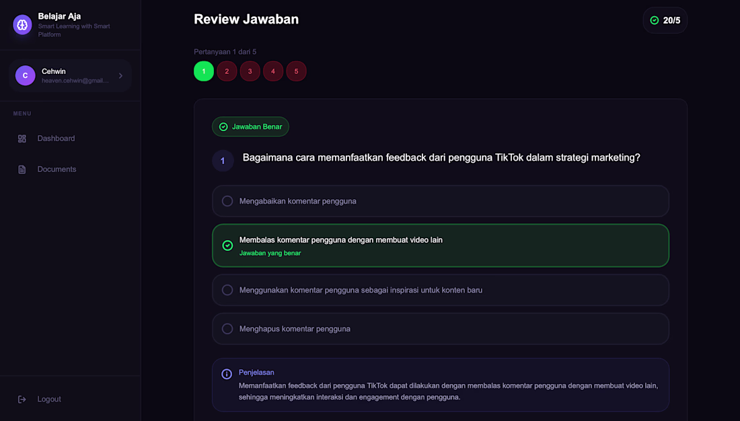
Task: Select radio for komentar sebagai inspirasi konten baru
Action: click(227, 290)
